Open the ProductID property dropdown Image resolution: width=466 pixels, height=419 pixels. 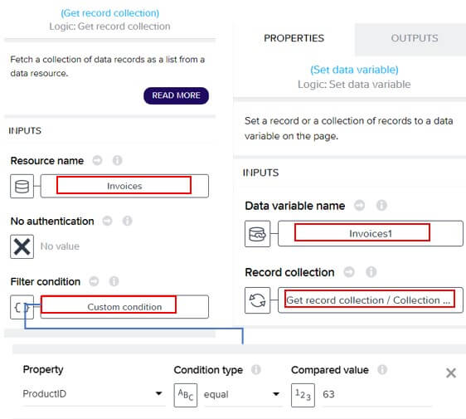tap(94, 394)
